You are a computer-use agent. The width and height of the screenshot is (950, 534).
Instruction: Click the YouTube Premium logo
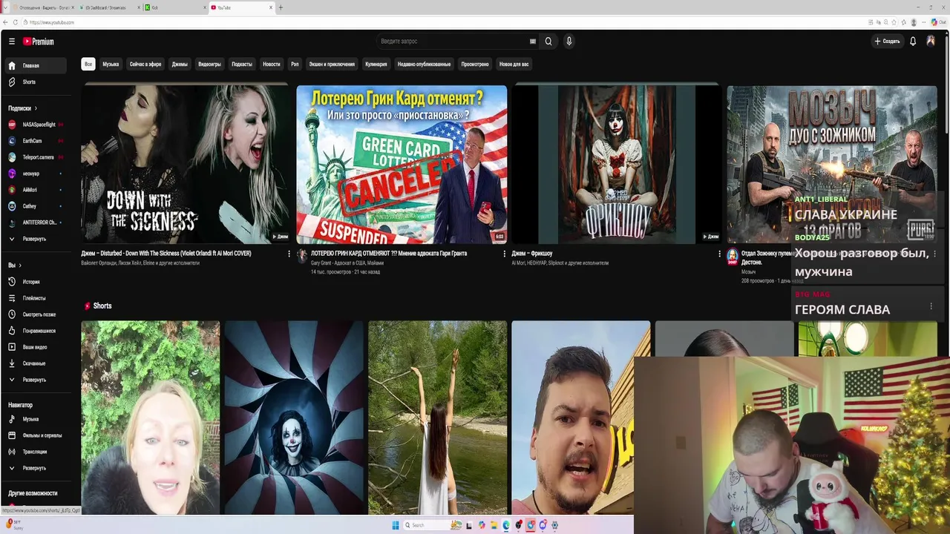pyautogui.click(x=38, y=42)
